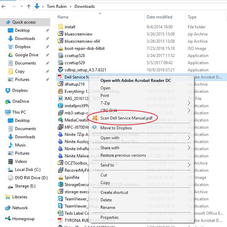
Task: Select dfsetup219 zip file
Action: (x=75, y=84)
